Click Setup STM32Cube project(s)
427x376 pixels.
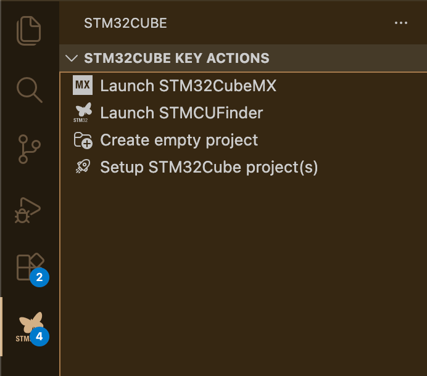pyautogui.click(x=209, y=167)
